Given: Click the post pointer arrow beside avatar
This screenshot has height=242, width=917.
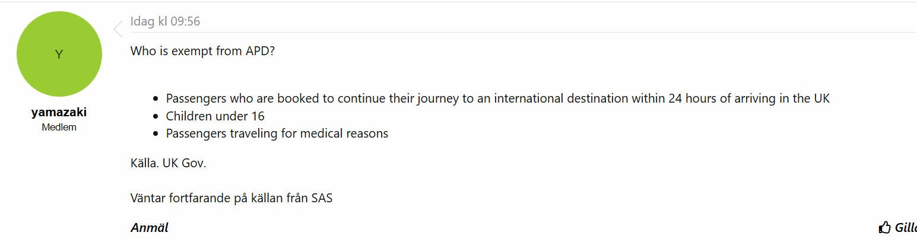Looking at the screenshot, I should click(x=118, y=29).
